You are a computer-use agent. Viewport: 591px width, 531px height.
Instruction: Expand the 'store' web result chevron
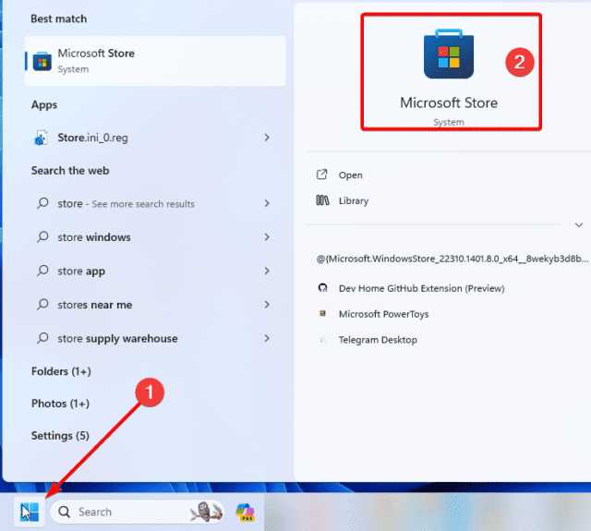tap(267, 203)
